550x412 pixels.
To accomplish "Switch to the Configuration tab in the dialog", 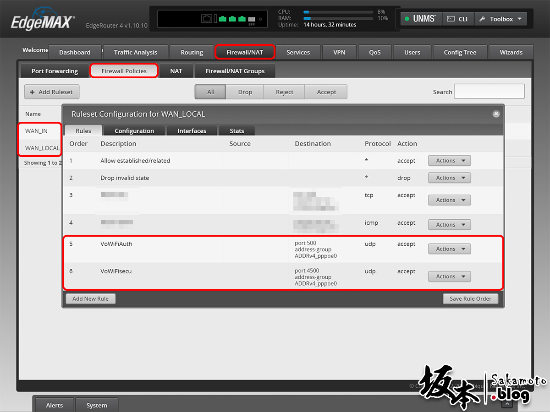I will [x=134, y=130].
